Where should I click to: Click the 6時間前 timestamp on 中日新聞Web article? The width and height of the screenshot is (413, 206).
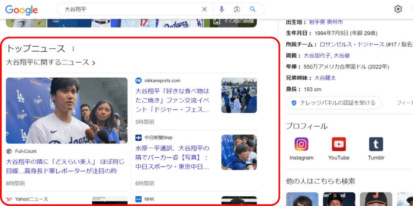click(x=145, y=183)
